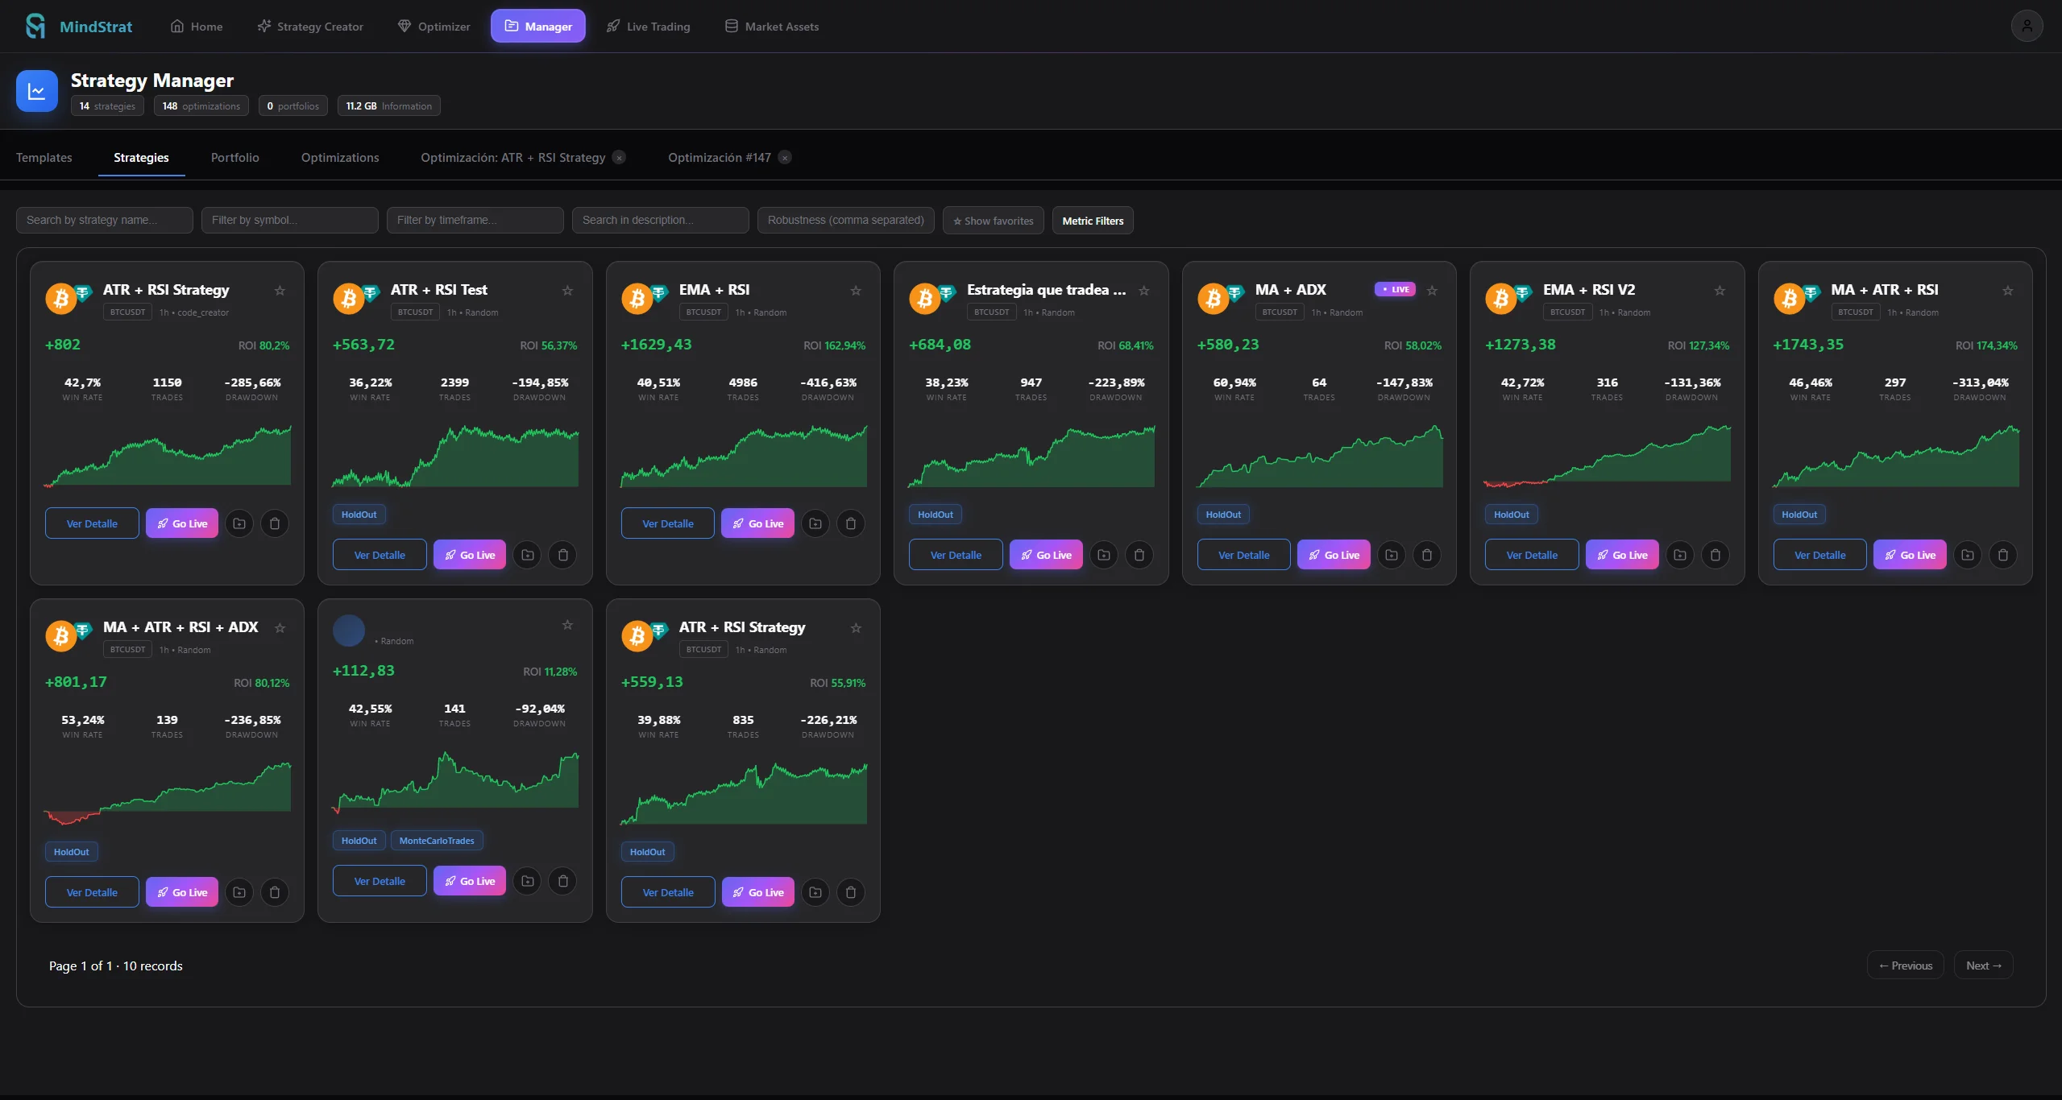Click the Search by strategy name field

[x=103, y=220]
